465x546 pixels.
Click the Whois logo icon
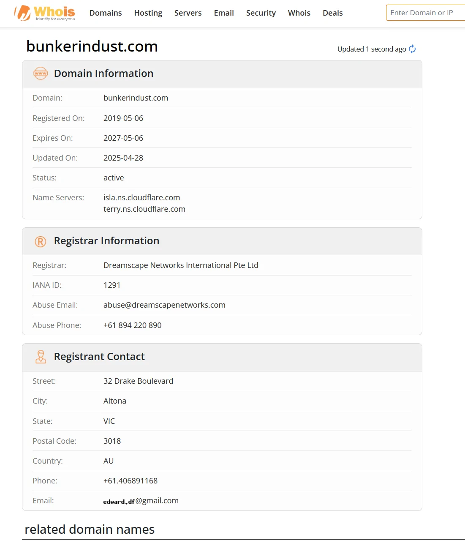click(x=44, y=13)
